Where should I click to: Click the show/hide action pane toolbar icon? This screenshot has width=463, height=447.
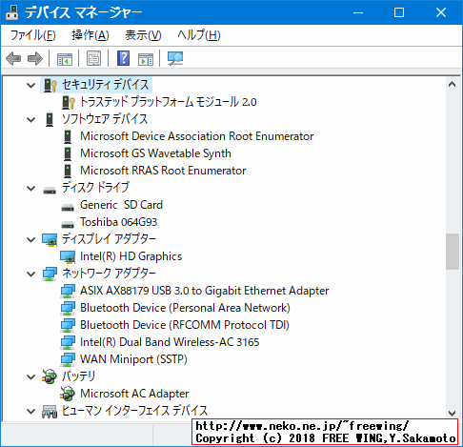pos(146,59)
